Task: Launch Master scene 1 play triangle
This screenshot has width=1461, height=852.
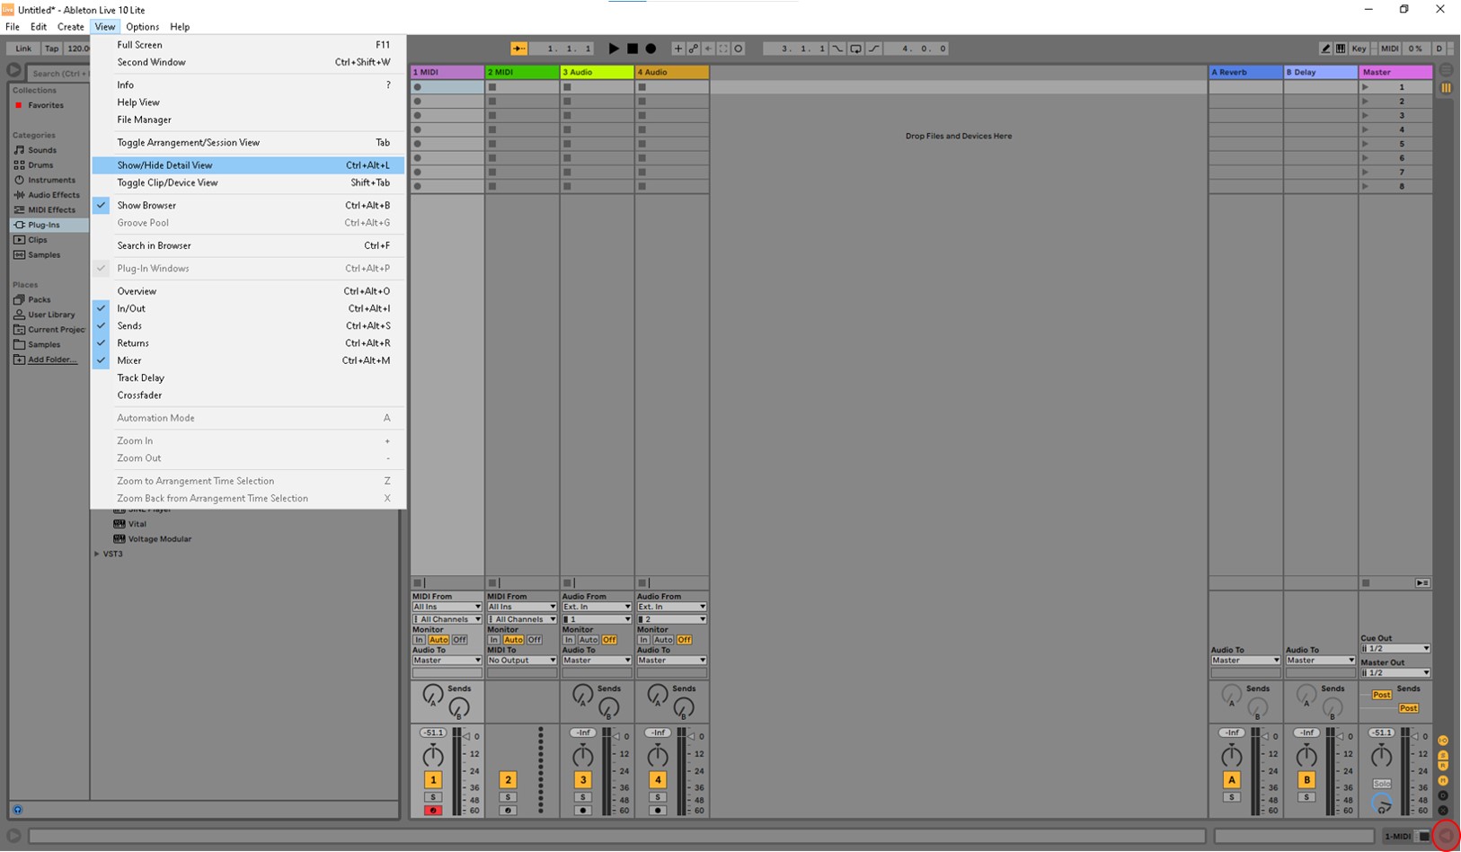Action: coord(1365,87)
